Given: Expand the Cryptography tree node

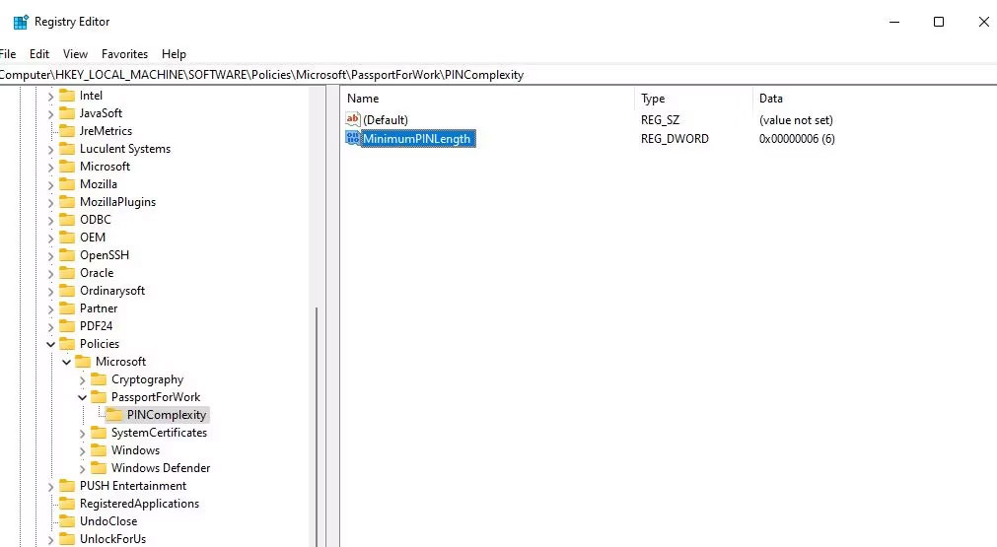Looking at the screenshot, I should click(83, 379).
